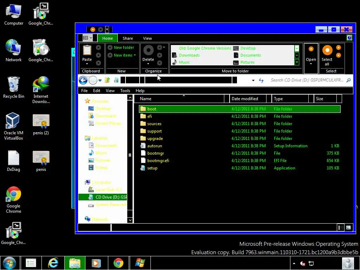
Task: Open the Paste dropdown arrow
Action: (87, 64)
